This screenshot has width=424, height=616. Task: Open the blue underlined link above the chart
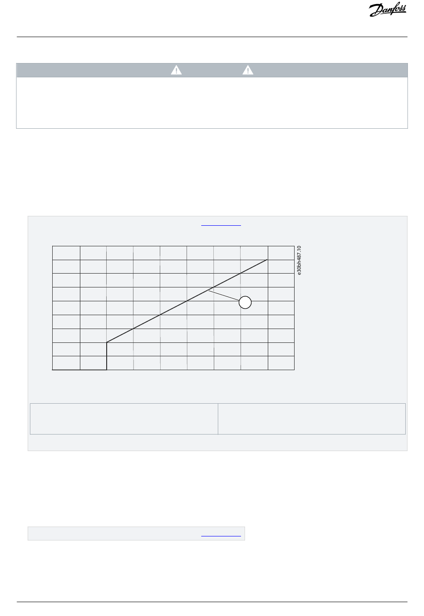[x=221, y=225]
